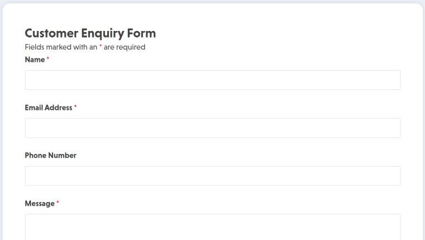Click the word Phone in the label
The width and height of the screenshot is (425, 240).
35,156
